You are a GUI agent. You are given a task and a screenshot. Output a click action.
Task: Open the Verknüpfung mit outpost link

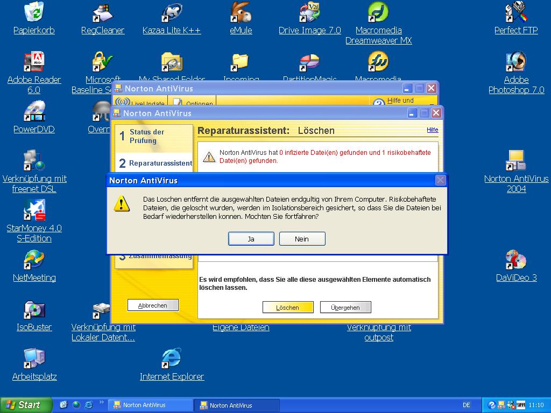[x=378, y=332]
